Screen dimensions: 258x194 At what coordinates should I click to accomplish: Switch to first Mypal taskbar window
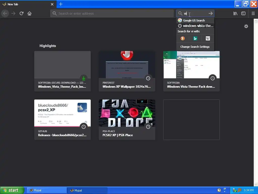tap(46, 190)
